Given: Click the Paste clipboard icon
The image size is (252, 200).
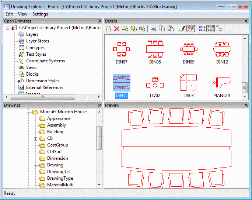Looking at the screenshot, I should [x=170, y=28].
